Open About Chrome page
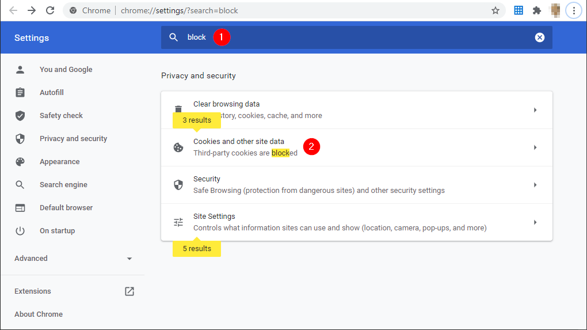The image size is (587, 330). coord(39,314)
